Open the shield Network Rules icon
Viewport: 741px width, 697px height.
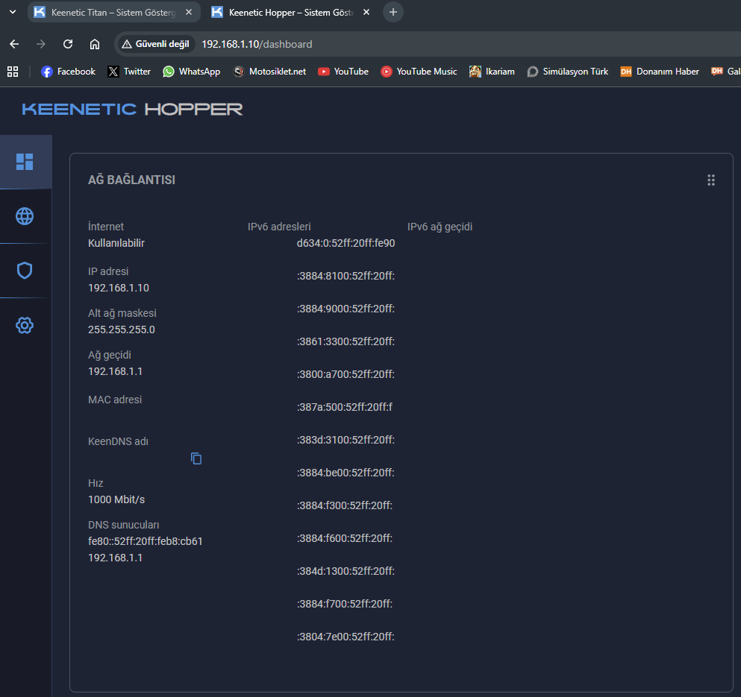click(x=25, y=271)
